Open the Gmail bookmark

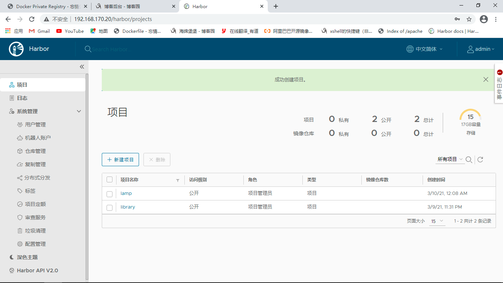[39, 31]
